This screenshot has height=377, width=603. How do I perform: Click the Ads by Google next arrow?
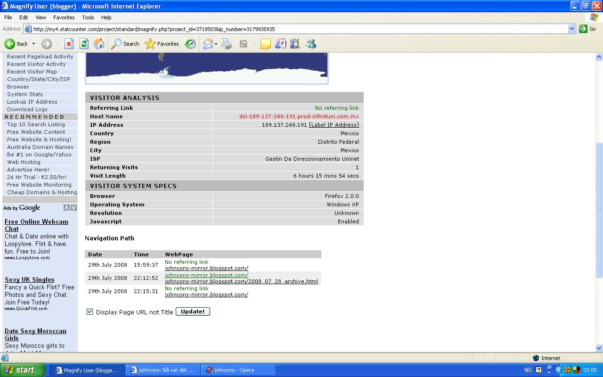73,208
